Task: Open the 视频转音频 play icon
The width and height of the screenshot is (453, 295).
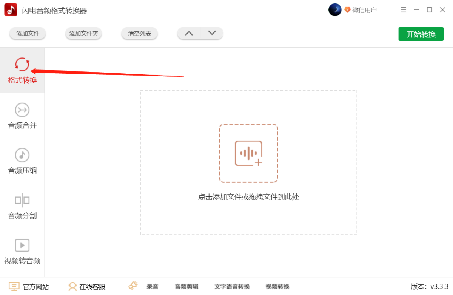Action: click(22, 246)
